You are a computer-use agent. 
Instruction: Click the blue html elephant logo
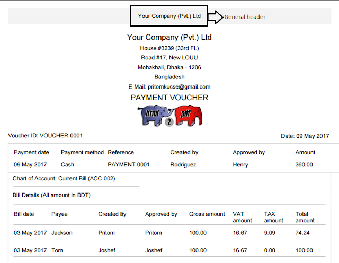point(155,116)
